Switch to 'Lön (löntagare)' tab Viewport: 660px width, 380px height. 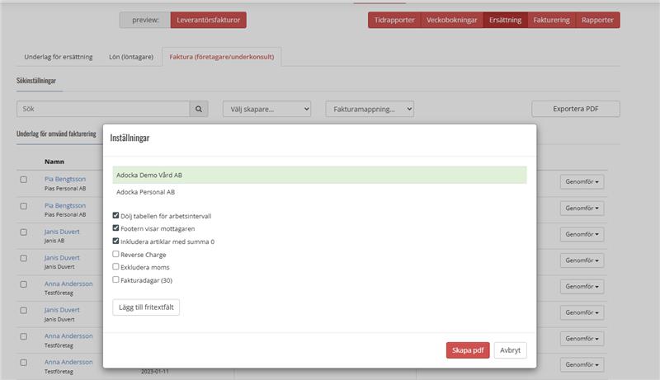131,57
